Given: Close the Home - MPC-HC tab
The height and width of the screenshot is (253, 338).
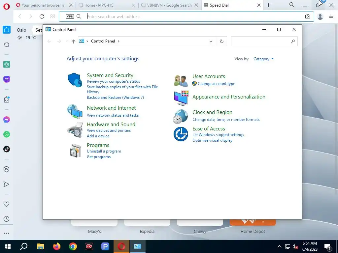Looking at the screenshot, I should (x=134, y=5).
